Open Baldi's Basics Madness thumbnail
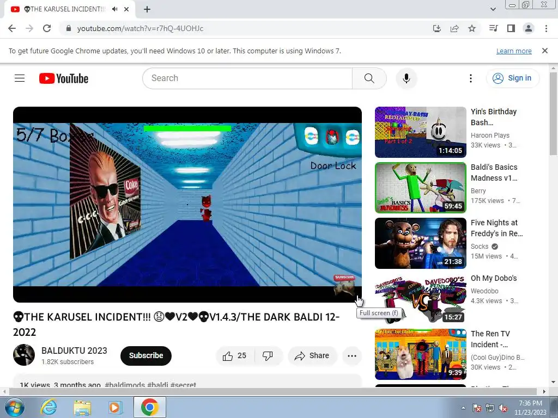The width and height of the screenshot is (558, 418). pos(420,188)
